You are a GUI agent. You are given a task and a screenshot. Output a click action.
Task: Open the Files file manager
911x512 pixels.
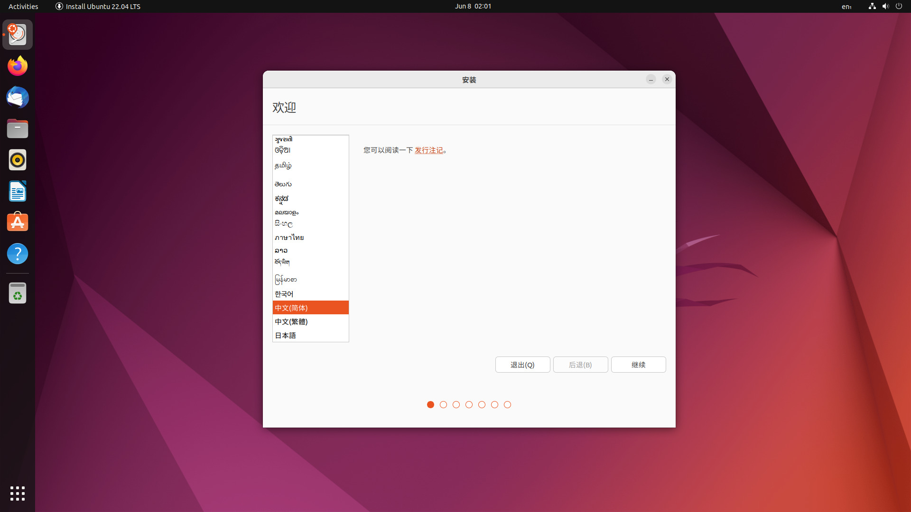(x=17, y=128)
